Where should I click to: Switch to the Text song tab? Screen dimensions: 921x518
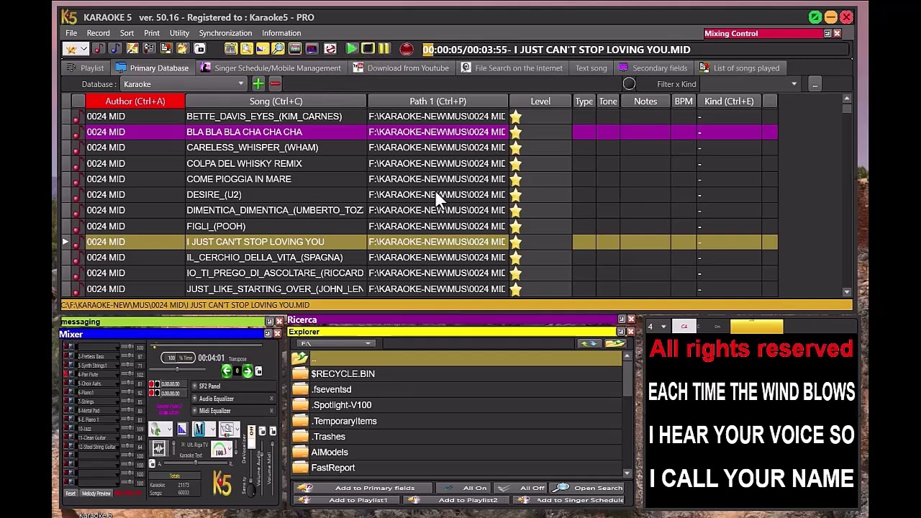pos(591,68)
